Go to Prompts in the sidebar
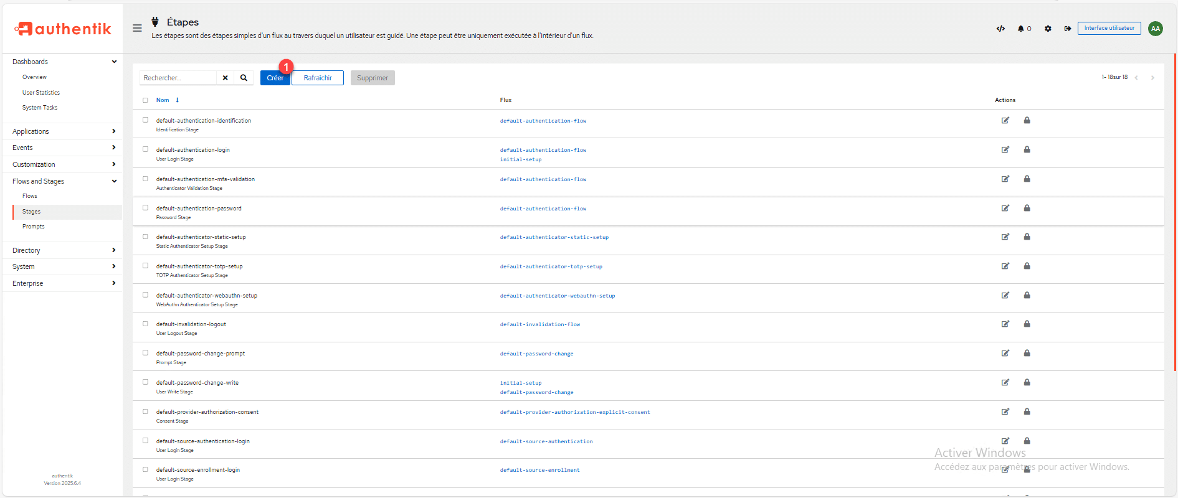This screenshot has height=498, width=1178. [x=34, y=227]
